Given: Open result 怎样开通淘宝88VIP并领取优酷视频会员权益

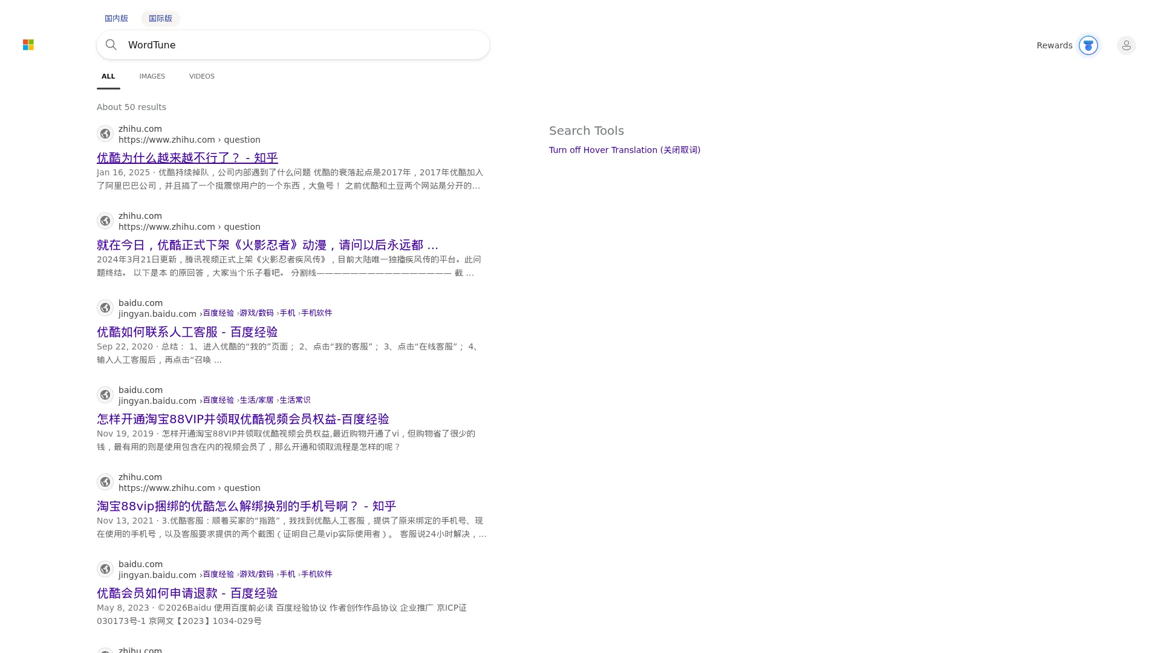Looking at the screenshot, I should coord(243,419).
